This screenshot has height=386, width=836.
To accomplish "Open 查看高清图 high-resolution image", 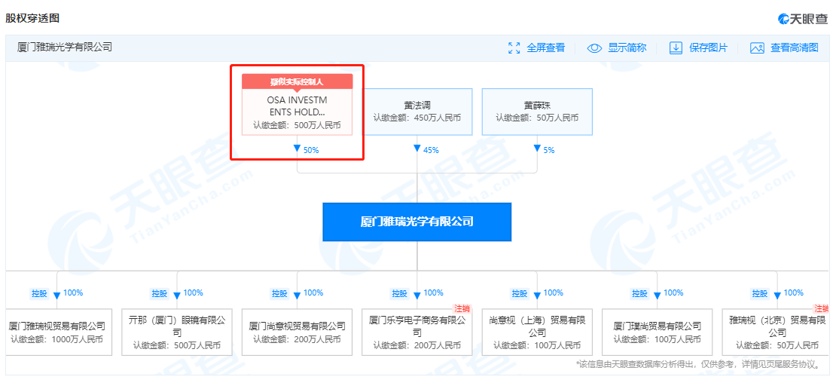I will 794,47.
